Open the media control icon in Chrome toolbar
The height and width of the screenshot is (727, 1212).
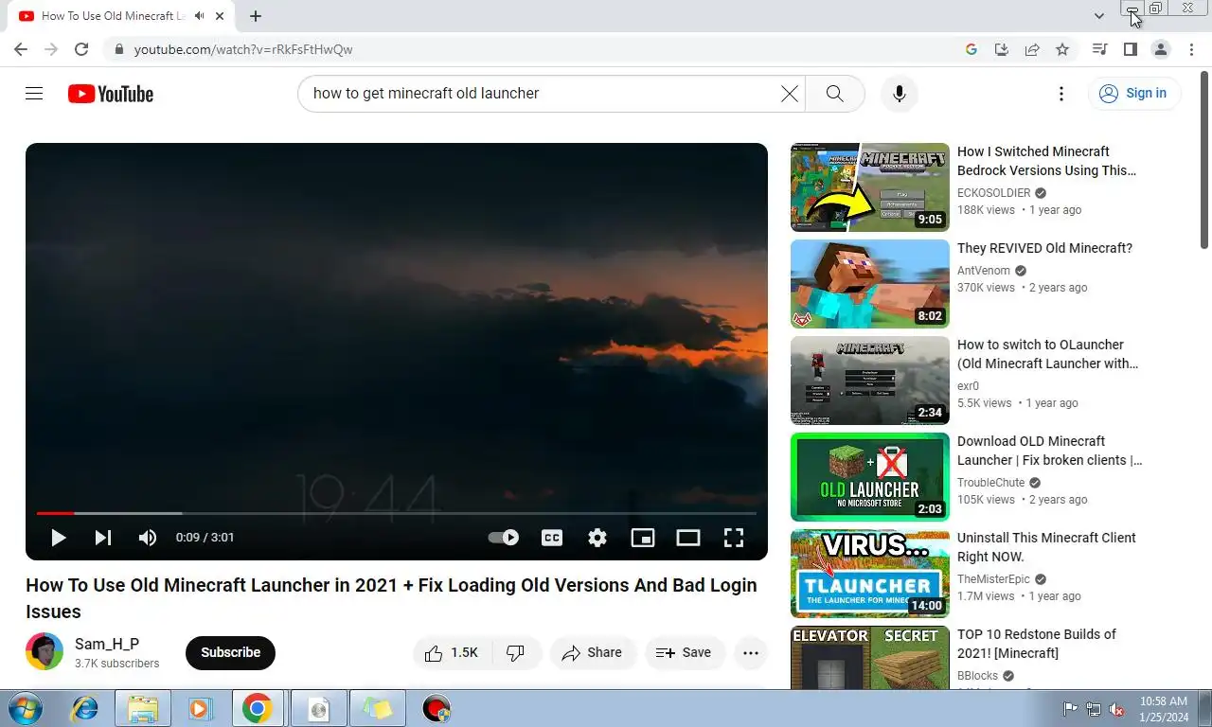coord(1099,49)
